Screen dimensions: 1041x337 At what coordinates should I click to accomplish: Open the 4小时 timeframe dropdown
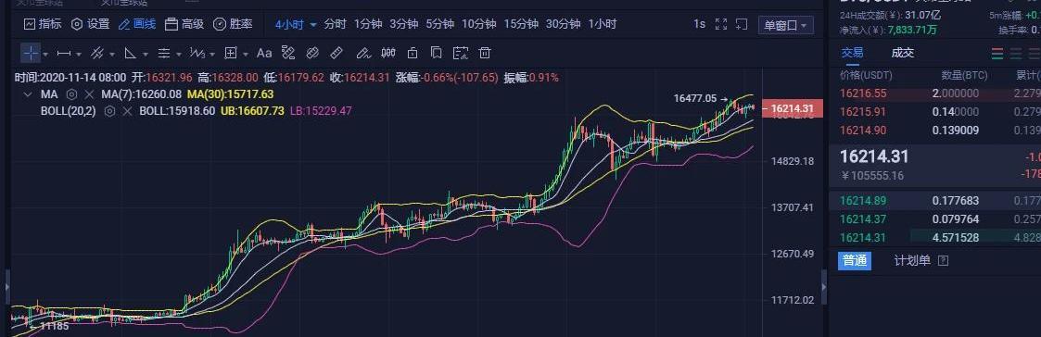(296, 25)
